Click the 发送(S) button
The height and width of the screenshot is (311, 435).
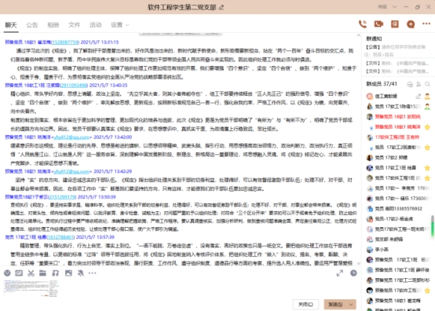click(x=336, y=305)
